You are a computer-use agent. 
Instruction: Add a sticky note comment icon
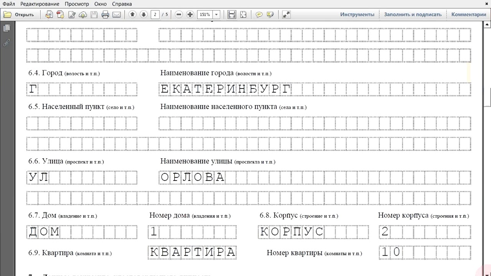tap(259, 15)
